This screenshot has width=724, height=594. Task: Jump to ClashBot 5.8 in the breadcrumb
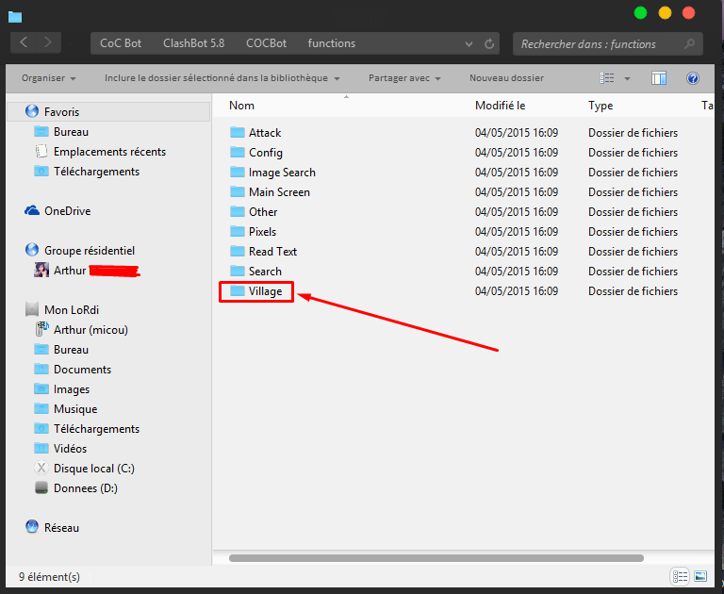coord(193,43)
